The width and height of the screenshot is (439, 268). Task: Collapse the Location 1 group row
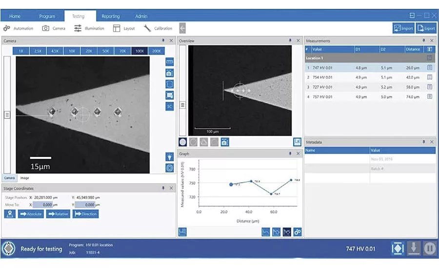[369, 58]
